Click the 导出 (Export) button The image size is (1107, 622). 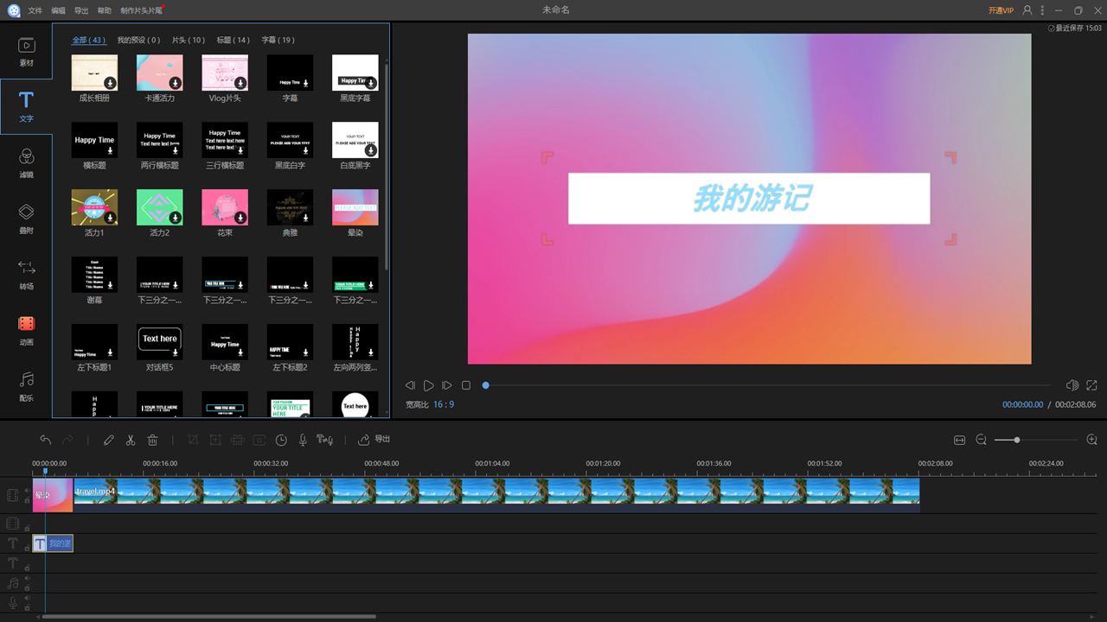(x=374, y=440)
